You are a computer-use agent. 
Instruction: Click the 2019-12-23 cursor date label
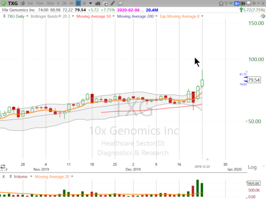202,167
